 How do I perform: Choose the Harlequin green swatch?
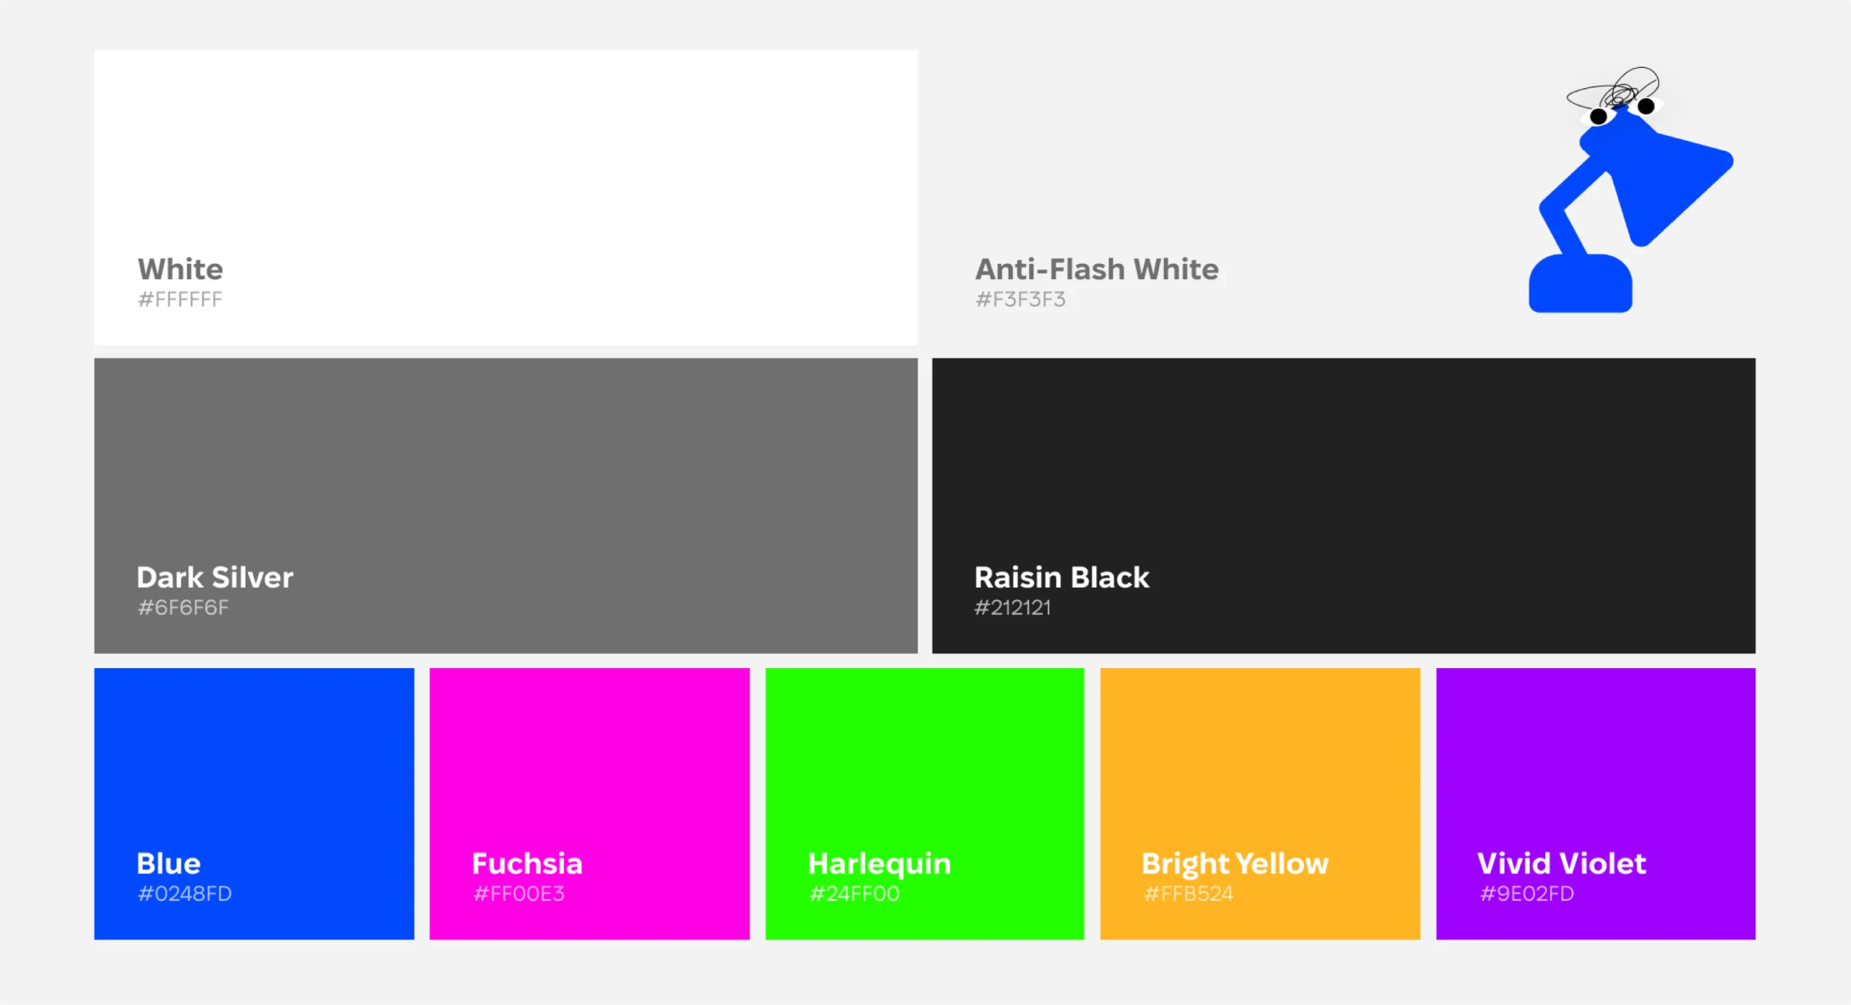(x=925, y=803)
